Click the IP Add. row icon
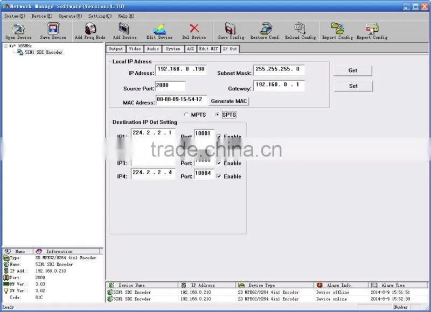431x312 pixels. pos(6,271)
